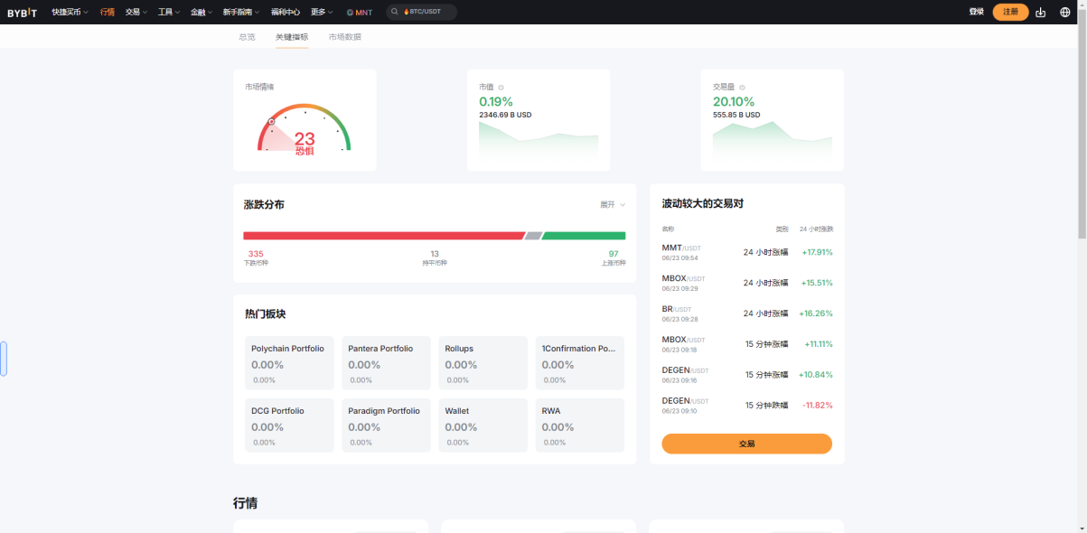Image resolution: width=1087 pixels, height=533 pixels.
Task: Click the search magnifier icon
Action: tap(395, 12)
